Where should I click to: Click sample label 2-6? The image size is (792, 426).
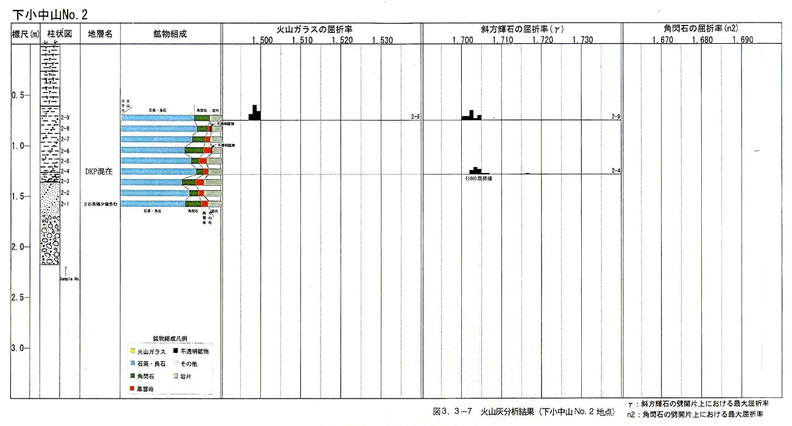(x=65, y=151)
